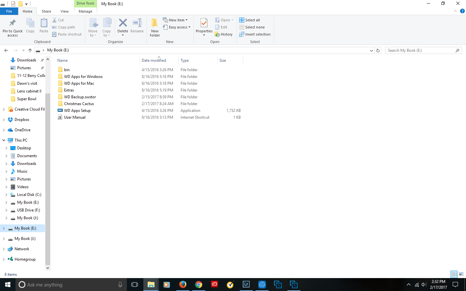466x291 pixels.
Task: Show hidden system tray icons
Action: point(408,285)
